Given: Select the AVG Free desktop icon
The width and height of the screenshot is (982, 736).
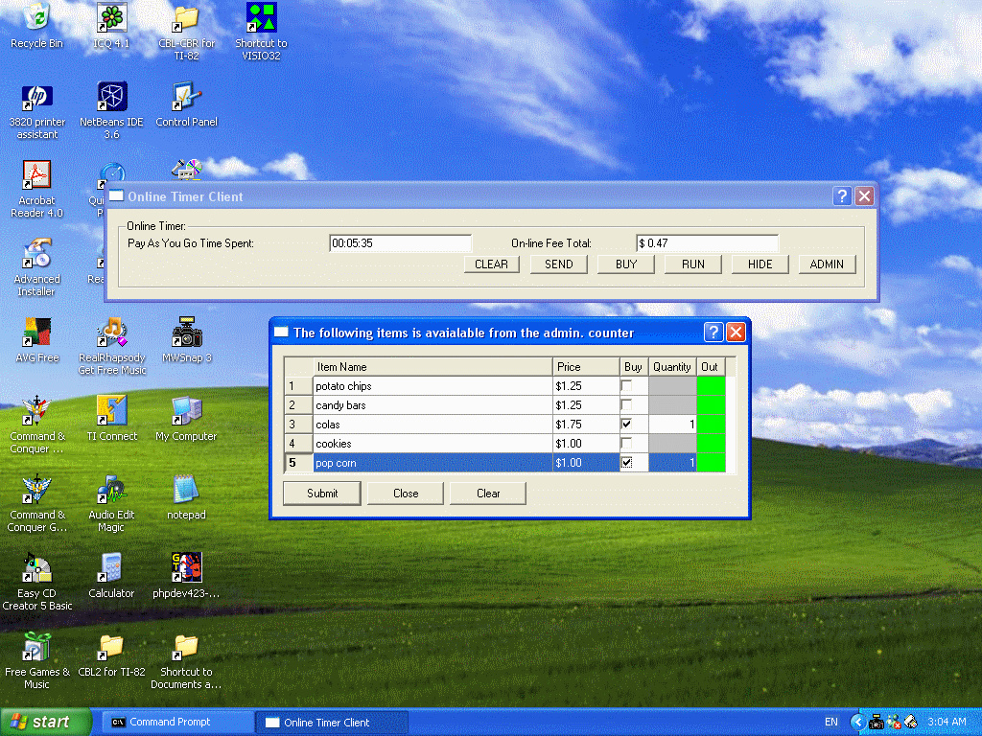Looking at the screenshot, I should coord(36,333).
